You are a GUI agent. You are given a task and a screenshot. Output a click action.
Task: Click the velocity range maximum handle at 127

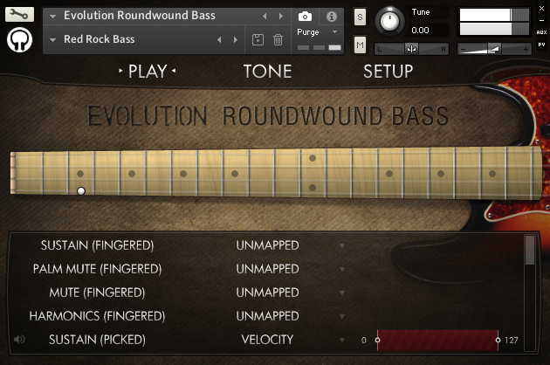coord(498,340)
